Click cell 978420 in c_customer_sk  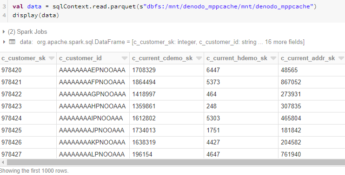(12, 70)
